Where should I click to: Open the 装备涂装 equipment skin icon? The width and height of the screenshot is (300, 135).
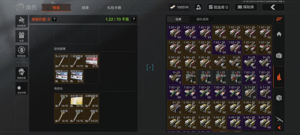point(21,73)
